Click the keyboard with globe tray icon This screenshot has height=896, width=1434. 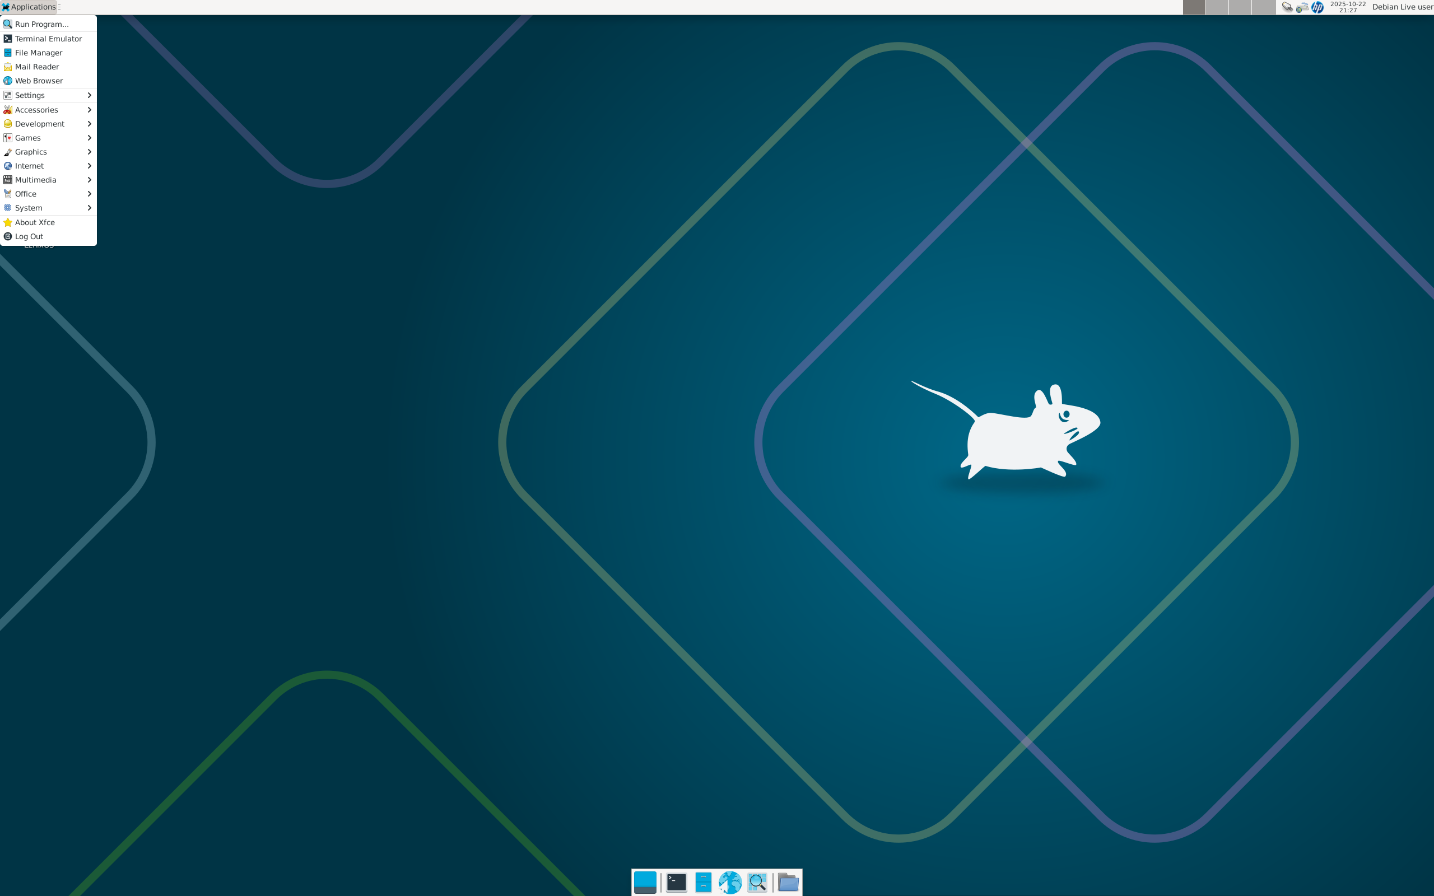click(1302, 7)
